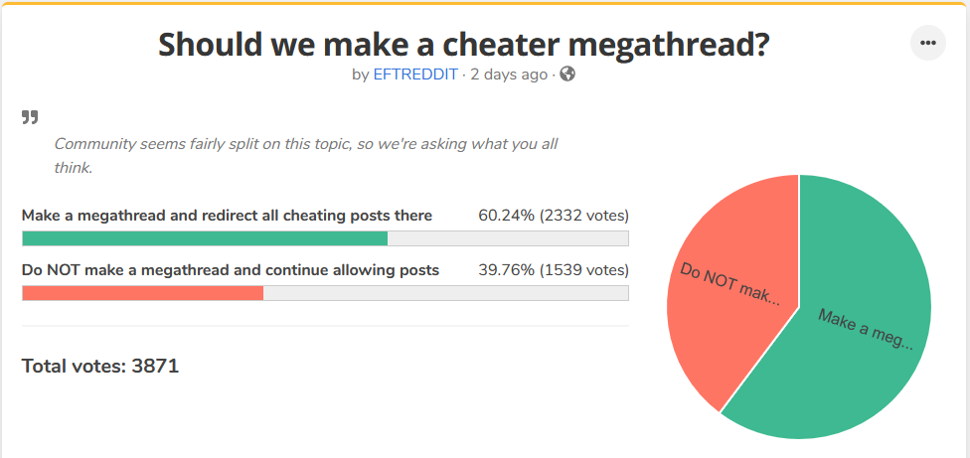Click the green filled progress bar

(204, 238)
